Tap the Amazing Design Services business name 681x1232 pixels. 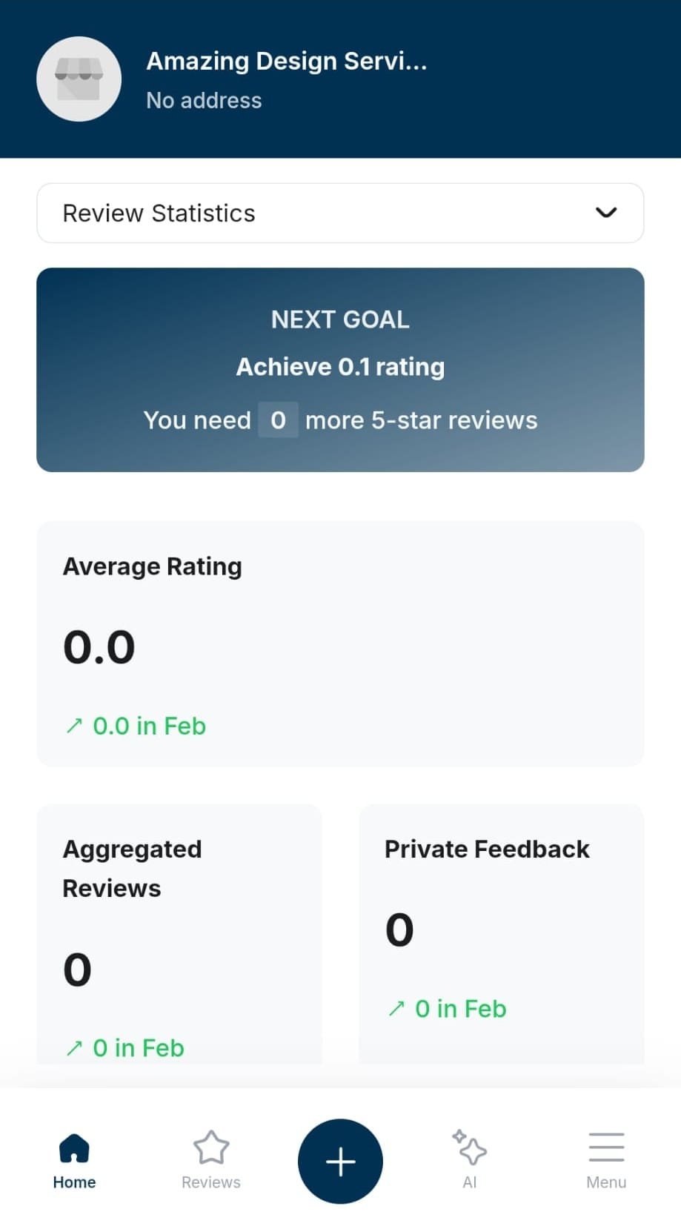[287, 61]
